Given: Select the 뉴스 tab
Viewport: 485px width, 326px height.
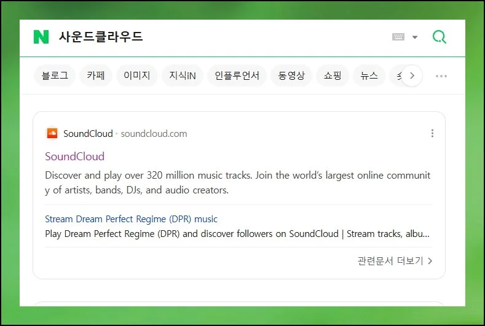Looking at the screenshot, I should [x=369, y=76].
